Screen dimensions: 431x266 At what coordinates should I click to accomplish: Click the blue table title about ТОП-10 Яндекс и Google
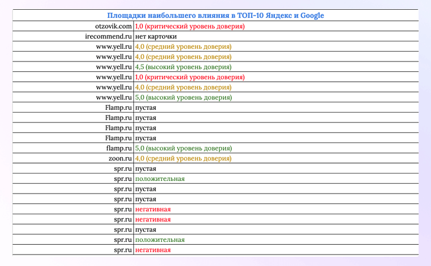pos(216,16)
